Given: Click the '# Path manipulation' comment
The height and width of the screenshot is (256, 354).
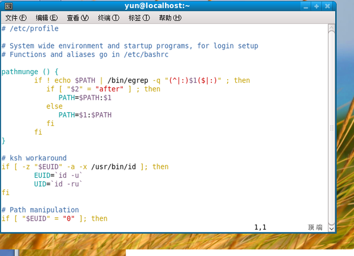Looking at the screenshot, I should pyautogui.click(x=40, y=210).
